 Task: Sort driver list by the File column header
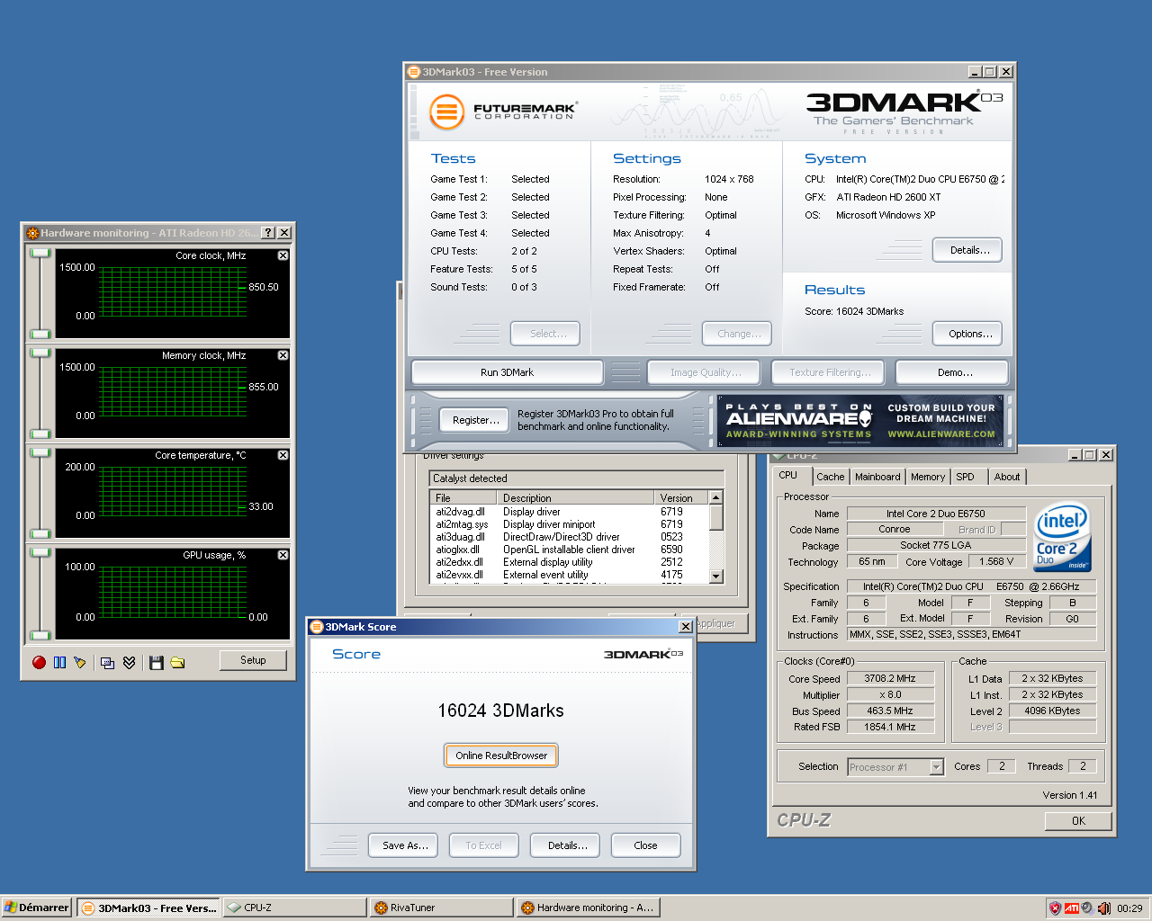tap(463, 498)
